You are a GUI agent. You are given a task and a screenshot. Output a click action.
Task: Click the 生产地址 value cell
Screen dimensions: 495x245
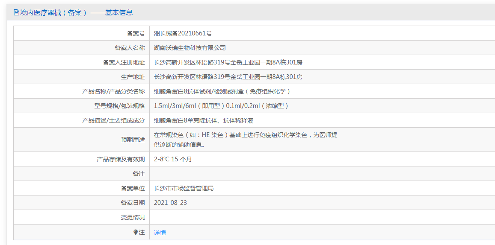322,77
